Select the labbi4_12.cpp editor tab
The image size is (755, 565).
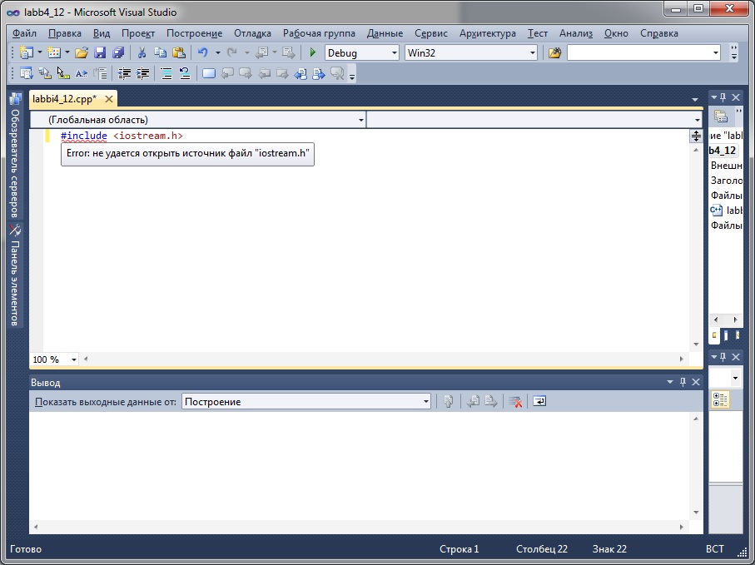pyautogui.click(x=64, y=98)
